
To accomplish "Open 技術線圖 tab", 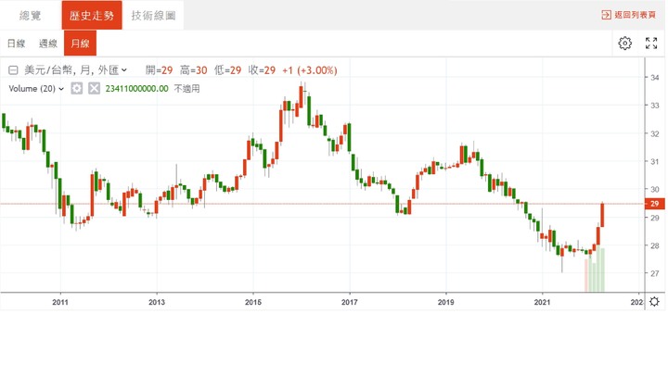I will [153, 16].
